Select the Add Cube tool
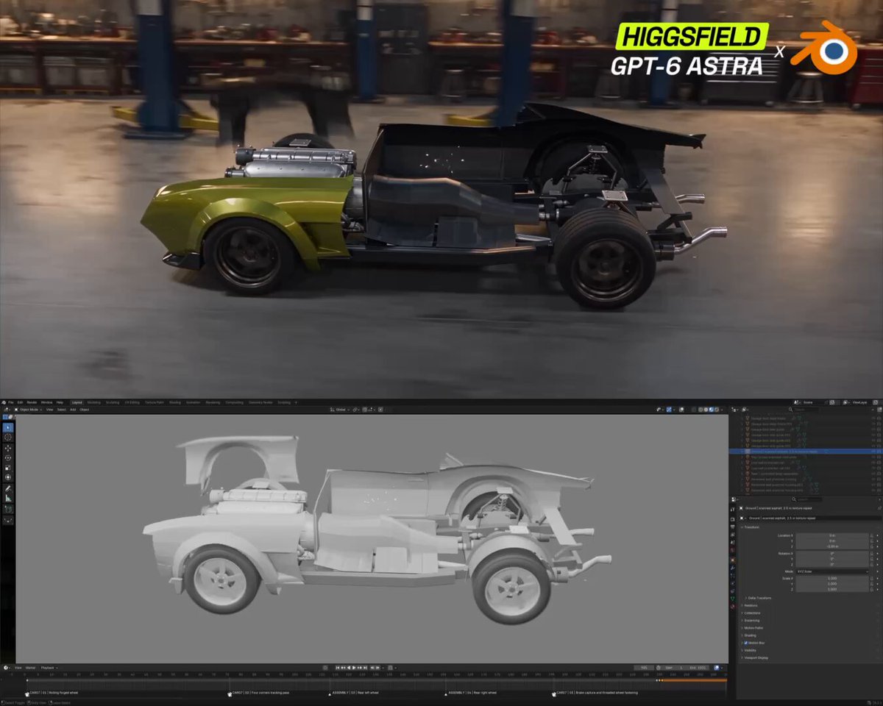 tap(8, 508)
